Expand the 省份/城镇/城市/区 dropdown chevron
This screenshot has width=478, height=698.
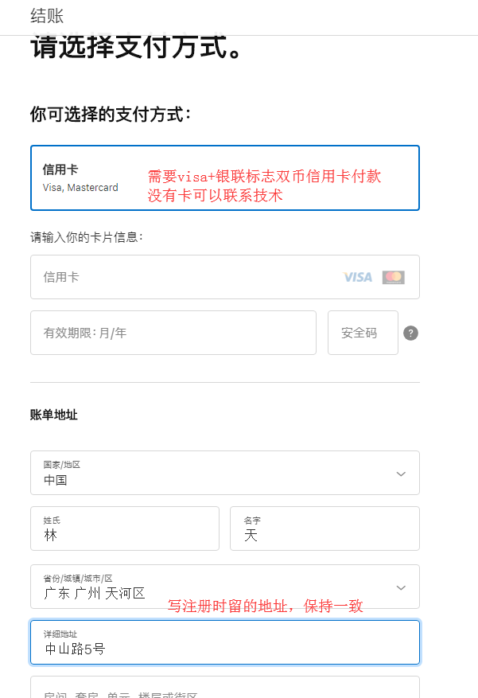[401, 587]
